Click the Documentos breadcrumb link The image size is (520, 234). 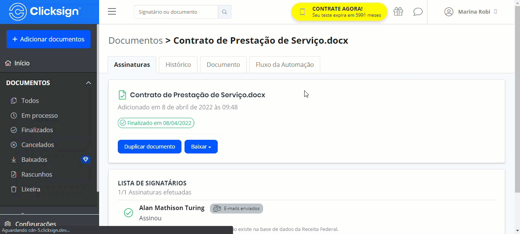point(135,41)
